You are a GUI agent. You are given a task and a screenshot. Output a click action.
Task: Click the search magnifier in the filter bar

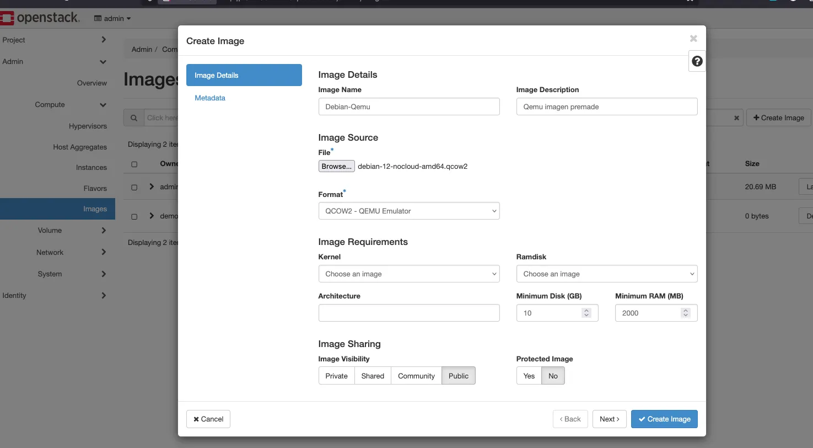point(133,118)
